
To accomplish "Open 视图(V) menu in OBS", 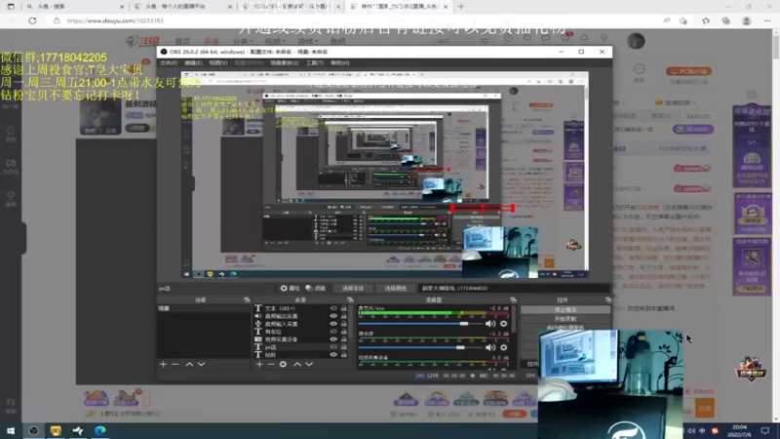I will click(217, 63).
